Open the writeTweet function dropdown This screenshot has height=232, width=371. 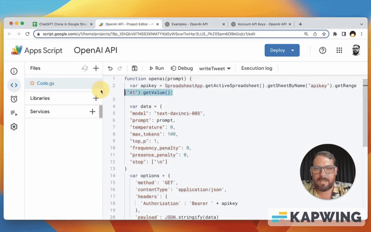(x=215, y=68)
